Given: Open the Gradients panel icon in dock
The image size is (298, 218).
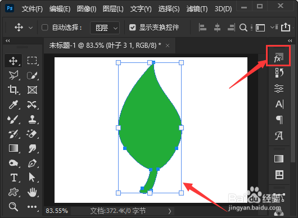Looking at the screenshot, I should (x=279, y=159).
